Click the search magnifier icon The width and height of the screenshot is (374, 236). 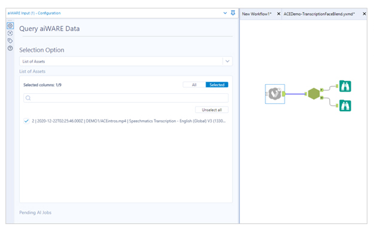tap(28, 98)
